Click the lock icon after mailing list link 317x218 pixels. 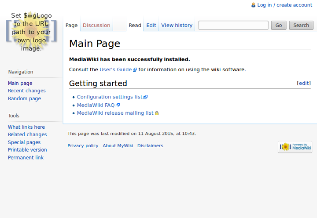pyautogui.click(x=157, y=113)
